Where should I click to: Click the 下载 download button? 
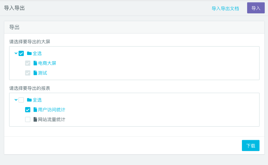(251, 145)
